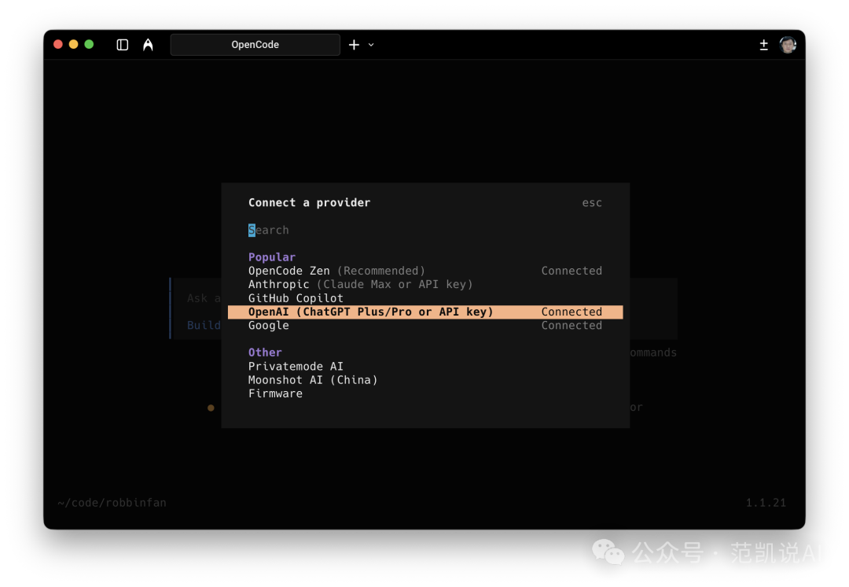Toggle the sidebar icon in the title bar
The height and width of the screenshot is (587, 849).
[122, 45]
